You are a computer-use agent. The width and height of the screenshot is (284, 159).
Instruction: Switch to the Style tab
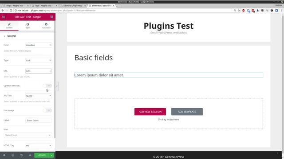tap(28, 26)
